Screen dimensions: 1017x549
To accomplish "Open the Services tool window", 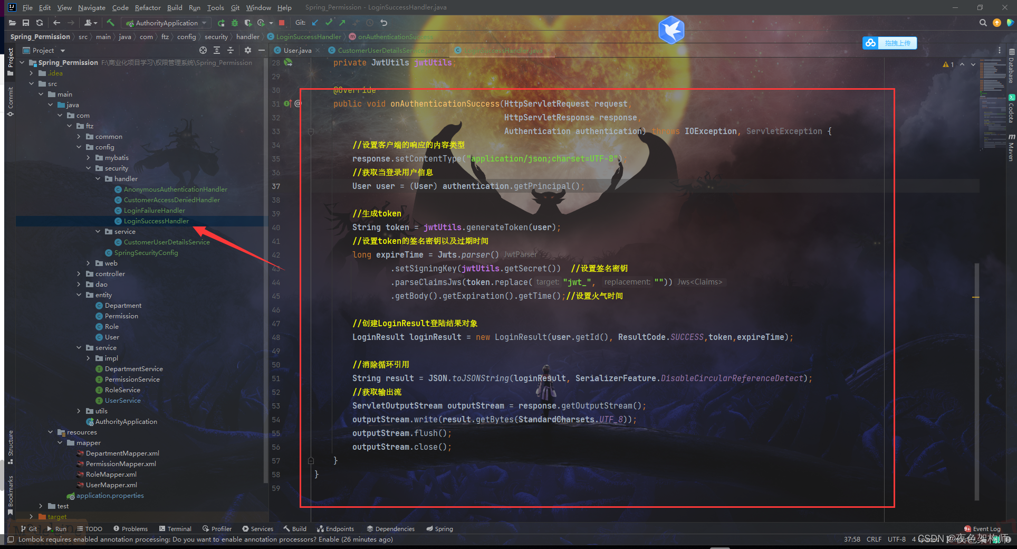I will point(257,528).
